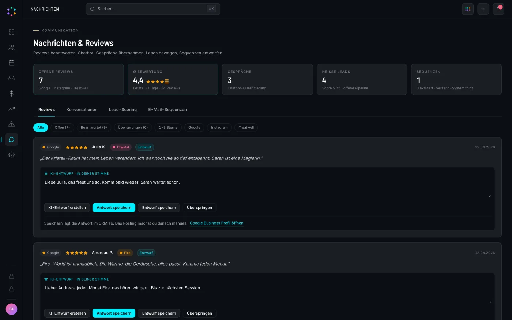Click the star rating on Julia K.'s review
The height and width of the screenshot is (320, 512).
(76, 147)
